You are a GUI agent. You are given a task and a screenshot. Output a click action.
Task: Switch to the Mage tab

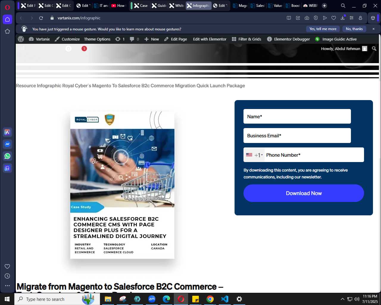point(240,6)
